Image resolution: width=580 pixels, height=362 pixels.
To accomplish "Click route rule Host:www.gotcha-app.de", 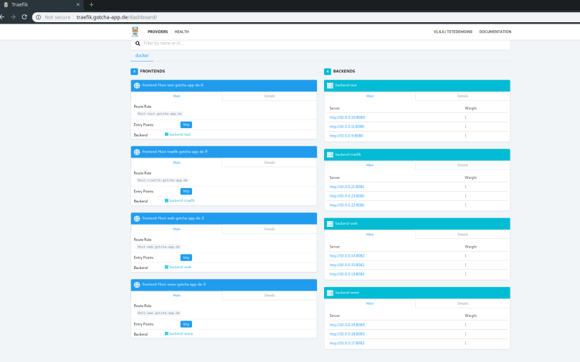I will (x=158, y=313).
